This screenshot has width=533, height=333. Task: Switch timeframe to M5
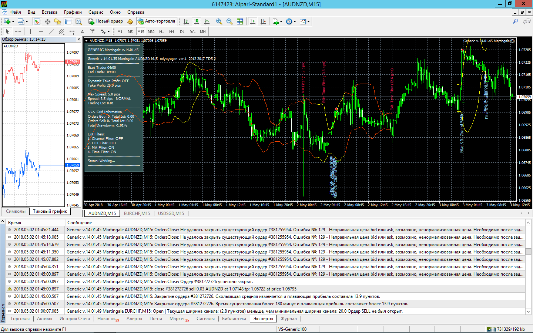130,31
